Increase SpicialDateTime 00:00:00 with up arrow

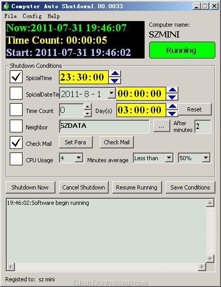172,90
